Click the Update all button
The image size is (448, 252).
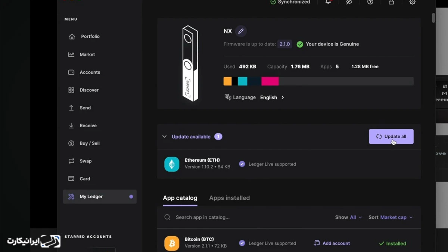click(391, 137)
